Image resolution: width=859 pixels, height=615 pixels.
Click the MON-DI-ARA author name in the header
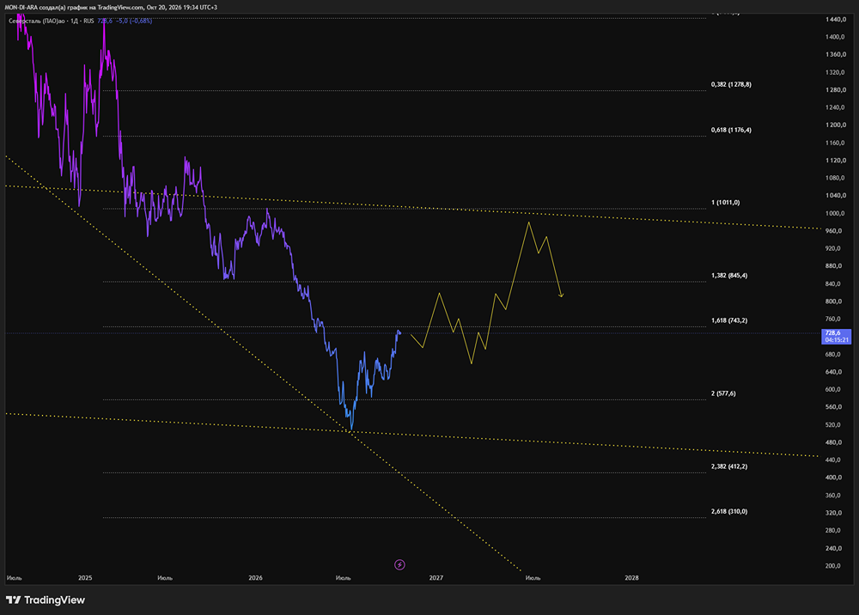21,8
